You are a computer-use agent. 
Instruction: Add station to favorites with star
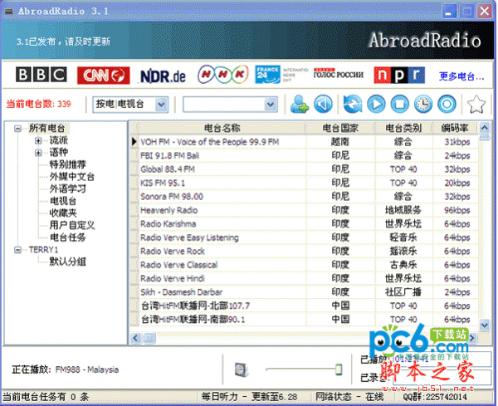pos(476,104)
